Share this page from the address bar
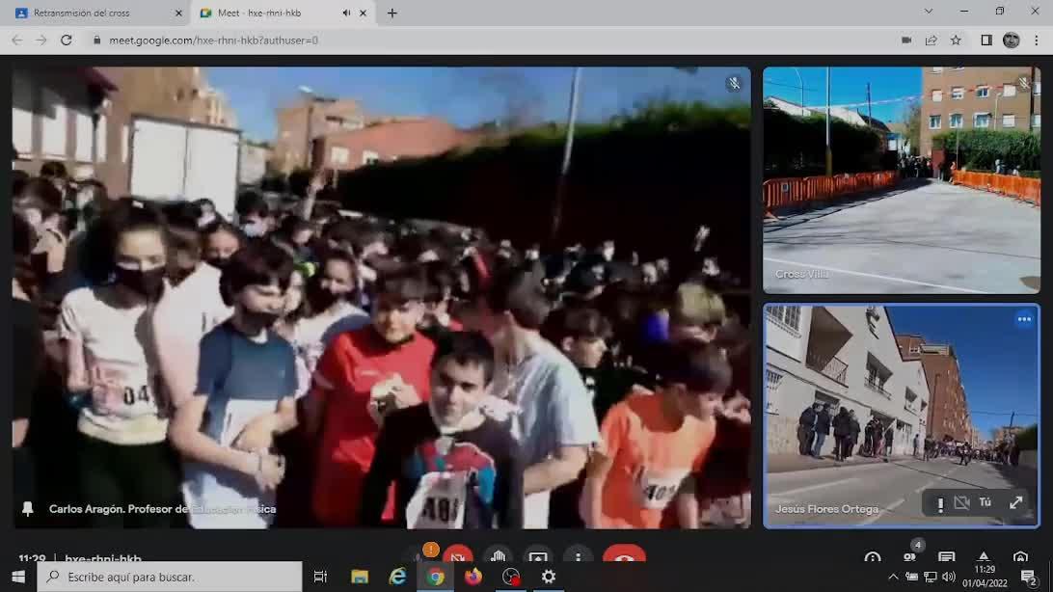 [x=931, y=40]
